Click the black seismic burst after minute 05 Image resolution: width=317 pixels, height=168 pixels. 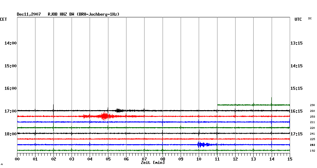[119, 110]
